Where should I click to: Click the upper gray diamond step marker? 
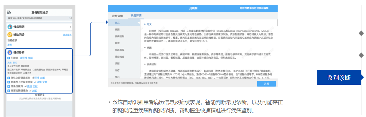(361, 33)
